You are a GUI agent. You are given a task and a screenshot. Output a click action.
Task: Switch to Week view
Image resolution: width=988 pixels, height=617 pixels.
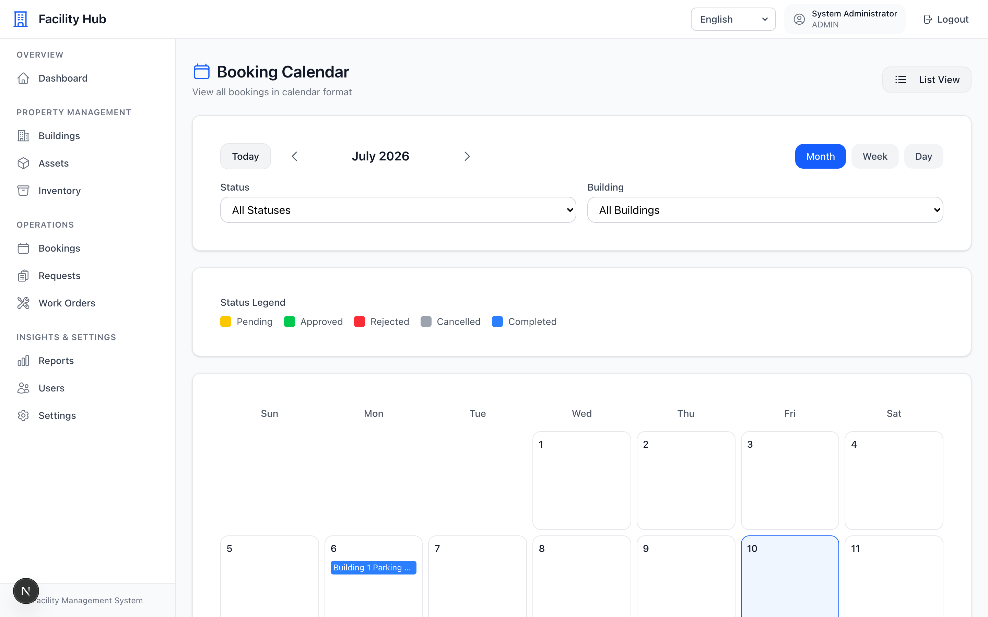tap(875, 156)
